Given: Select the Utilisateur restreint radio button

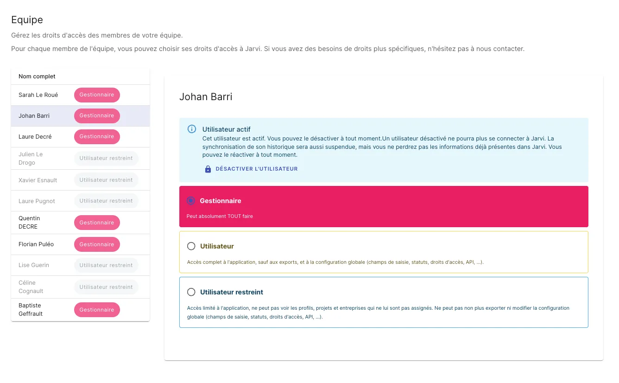Looking at the screenshot, I should [191, 292].
